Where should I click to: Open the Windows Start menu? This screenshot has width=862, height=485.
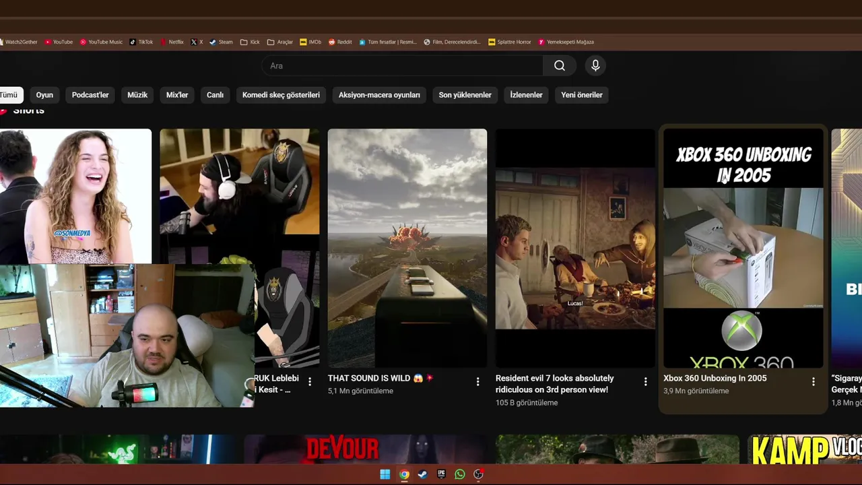click(x=385, y=474)
